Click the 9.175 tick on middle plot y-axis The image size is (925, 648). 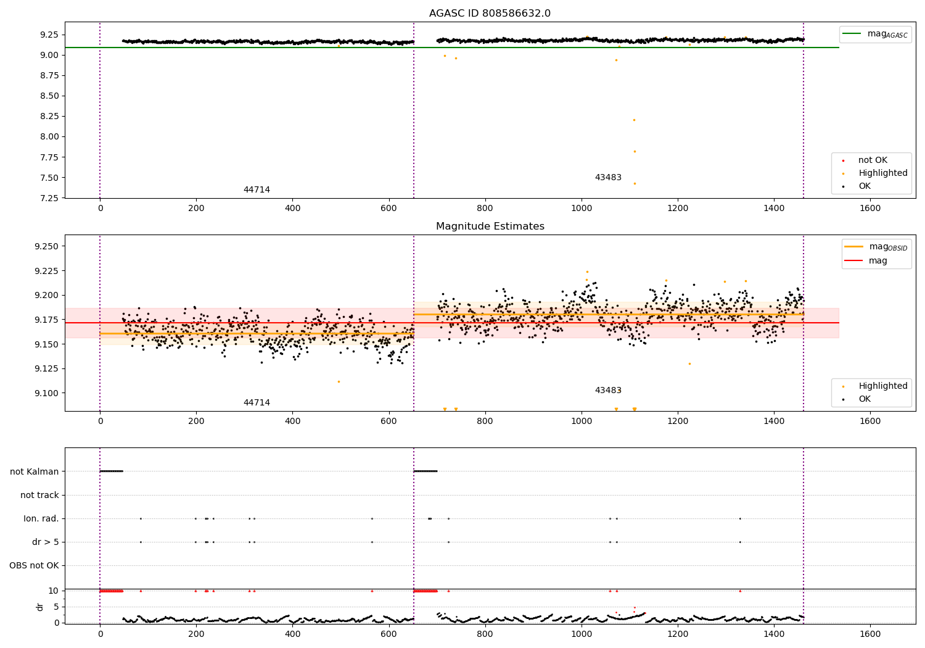[x=46, y=320]
